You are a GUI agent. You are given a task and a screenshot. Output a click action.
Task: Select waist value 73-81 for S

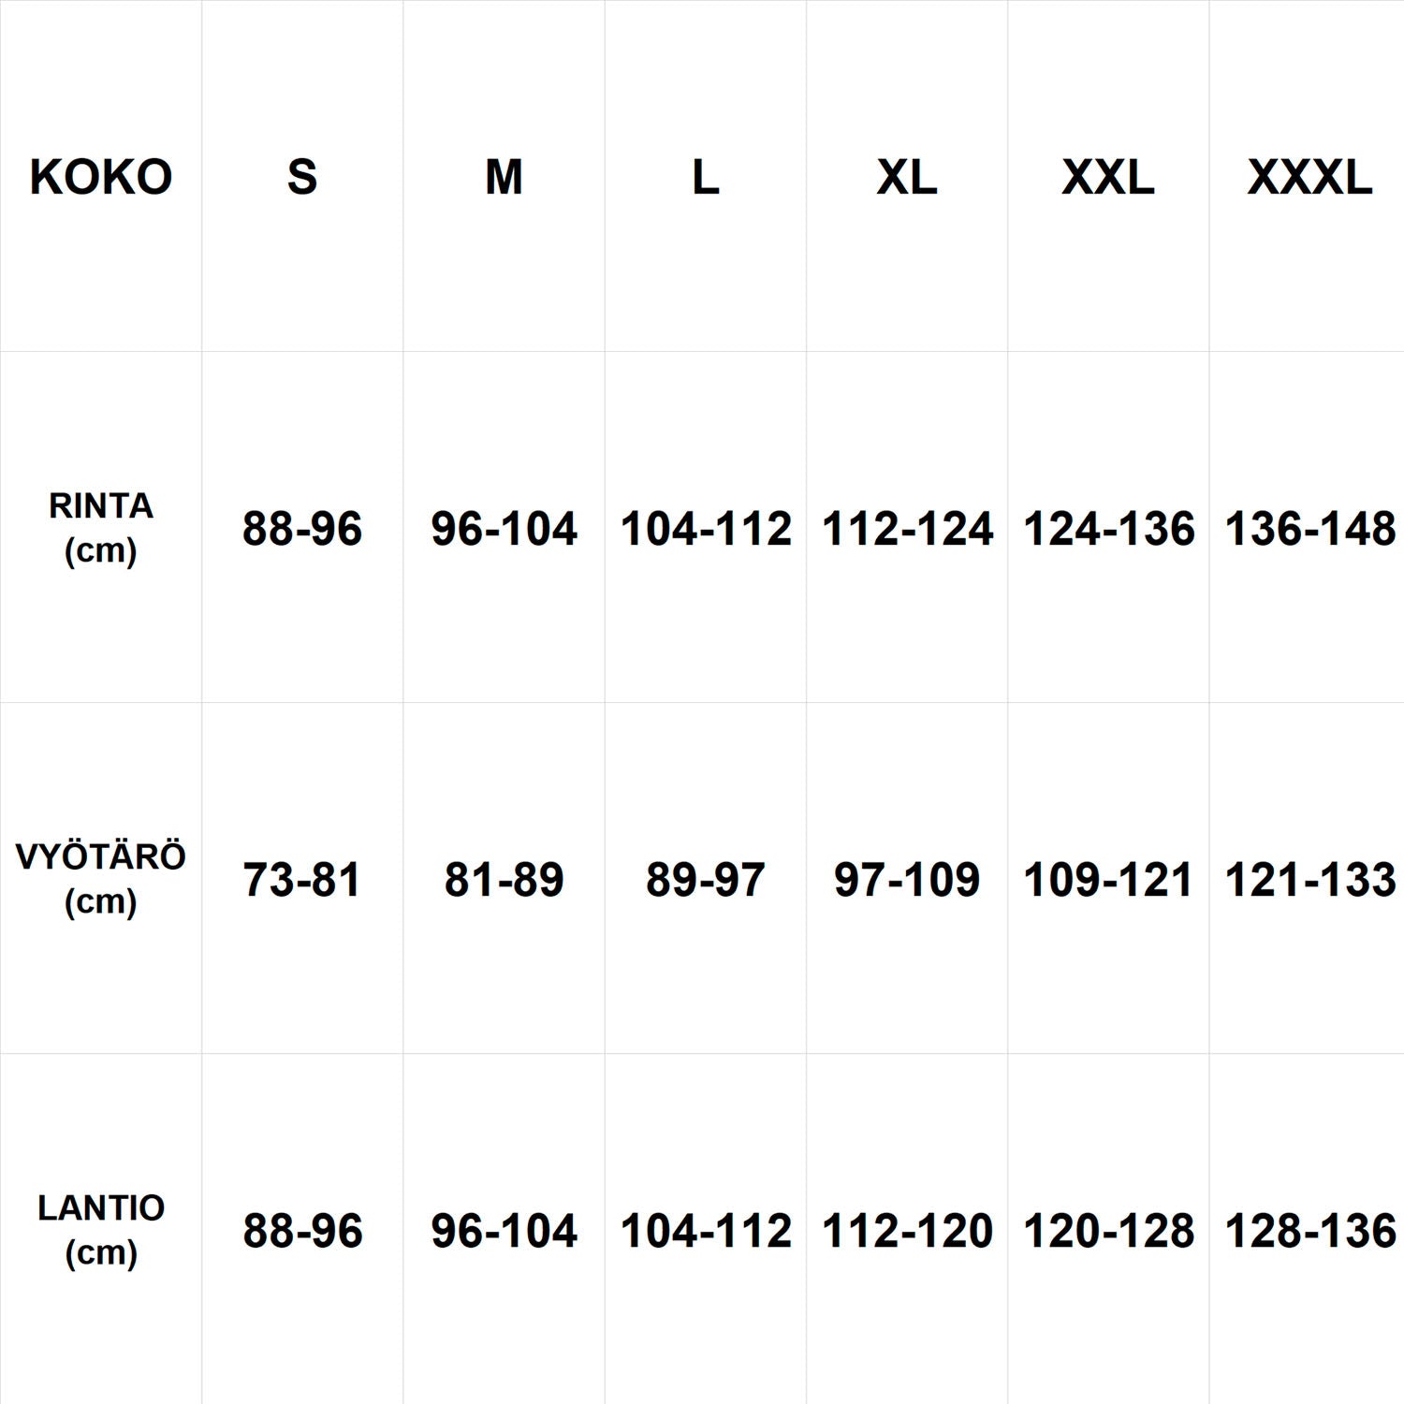tap(302, 880)
